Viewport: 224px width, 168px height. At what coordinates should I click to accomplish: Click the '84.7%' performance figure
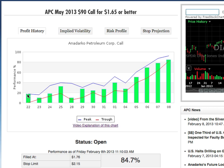130,160
